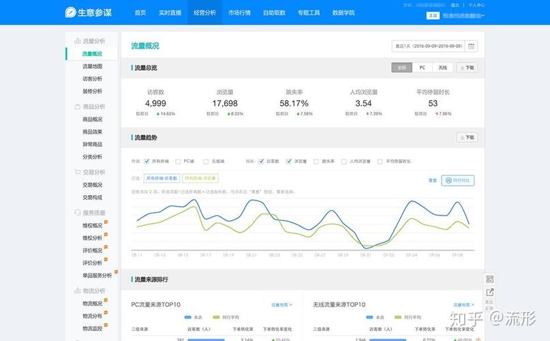This screenshot has width=550, height=341.
Task: Toggle the 所有终端 terminal checkbox
Action: pos(147,161)
